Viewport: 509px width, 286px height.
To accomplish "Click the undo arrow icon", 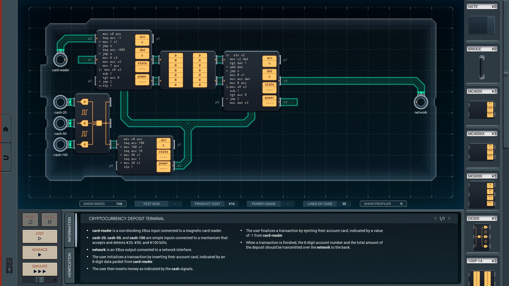I will (x=6, y=158).
